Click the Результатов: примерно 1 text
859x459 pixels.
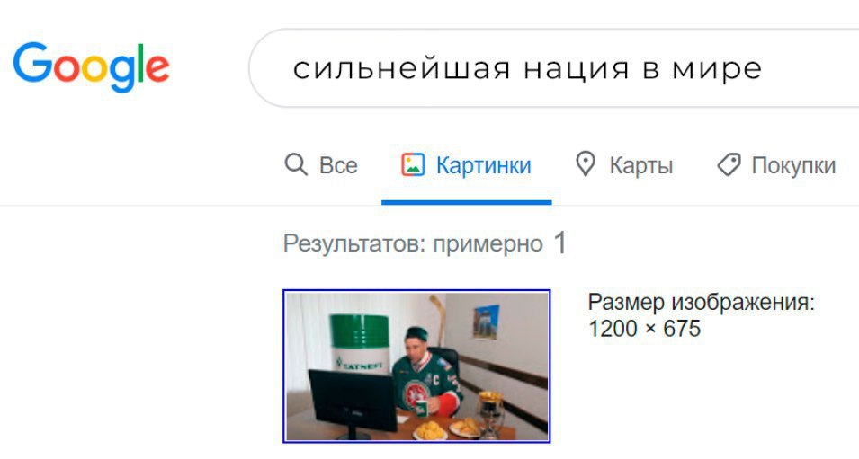425,243
